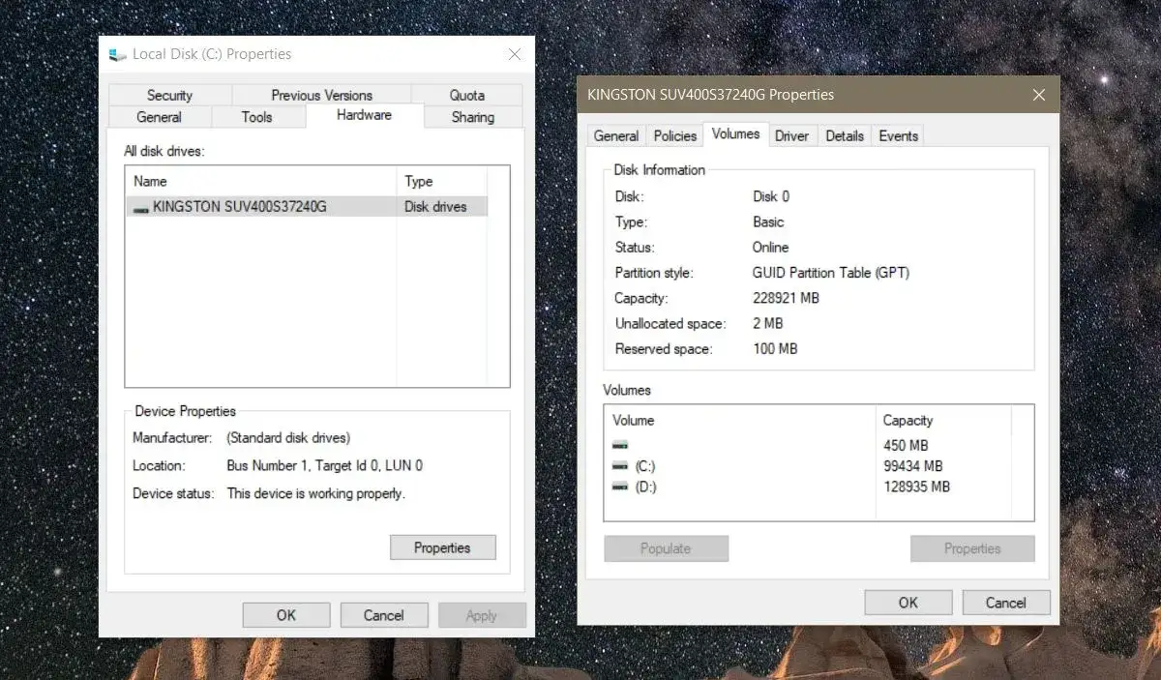Switch to the Events tab

click(898, 135)
